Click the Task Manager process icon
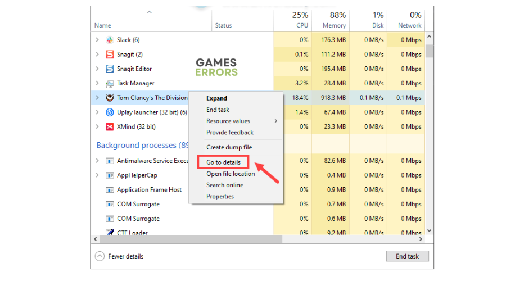 tap(110, 84)
